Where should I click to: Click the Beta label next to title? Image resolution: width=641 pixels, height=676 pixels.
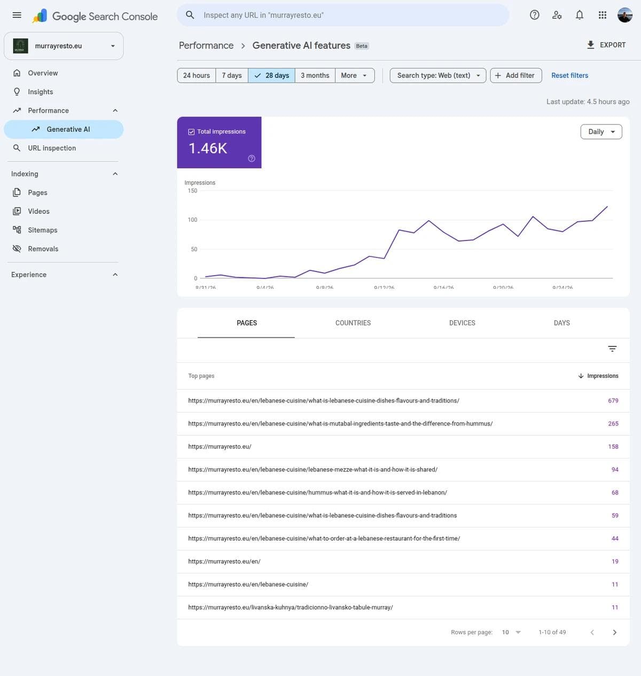pos(362,46)
